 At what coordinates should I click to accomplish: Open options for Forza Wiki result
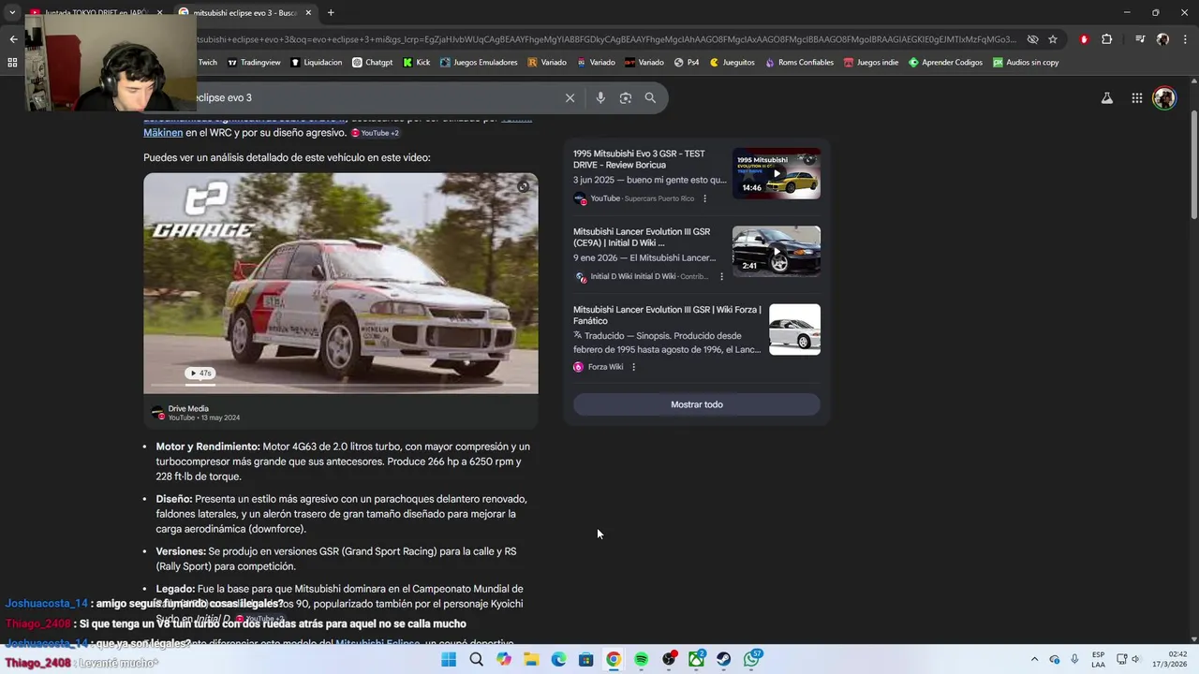coord(633,367)
